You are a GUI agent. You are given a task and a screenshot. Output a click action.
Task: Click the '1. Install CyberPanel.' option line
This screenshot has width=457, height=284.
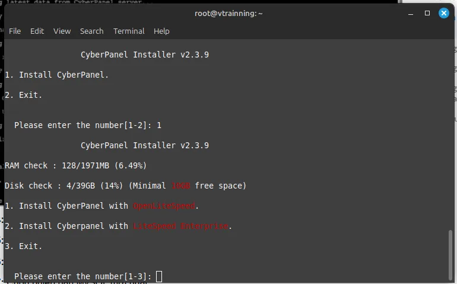click(x=57, y=75)
